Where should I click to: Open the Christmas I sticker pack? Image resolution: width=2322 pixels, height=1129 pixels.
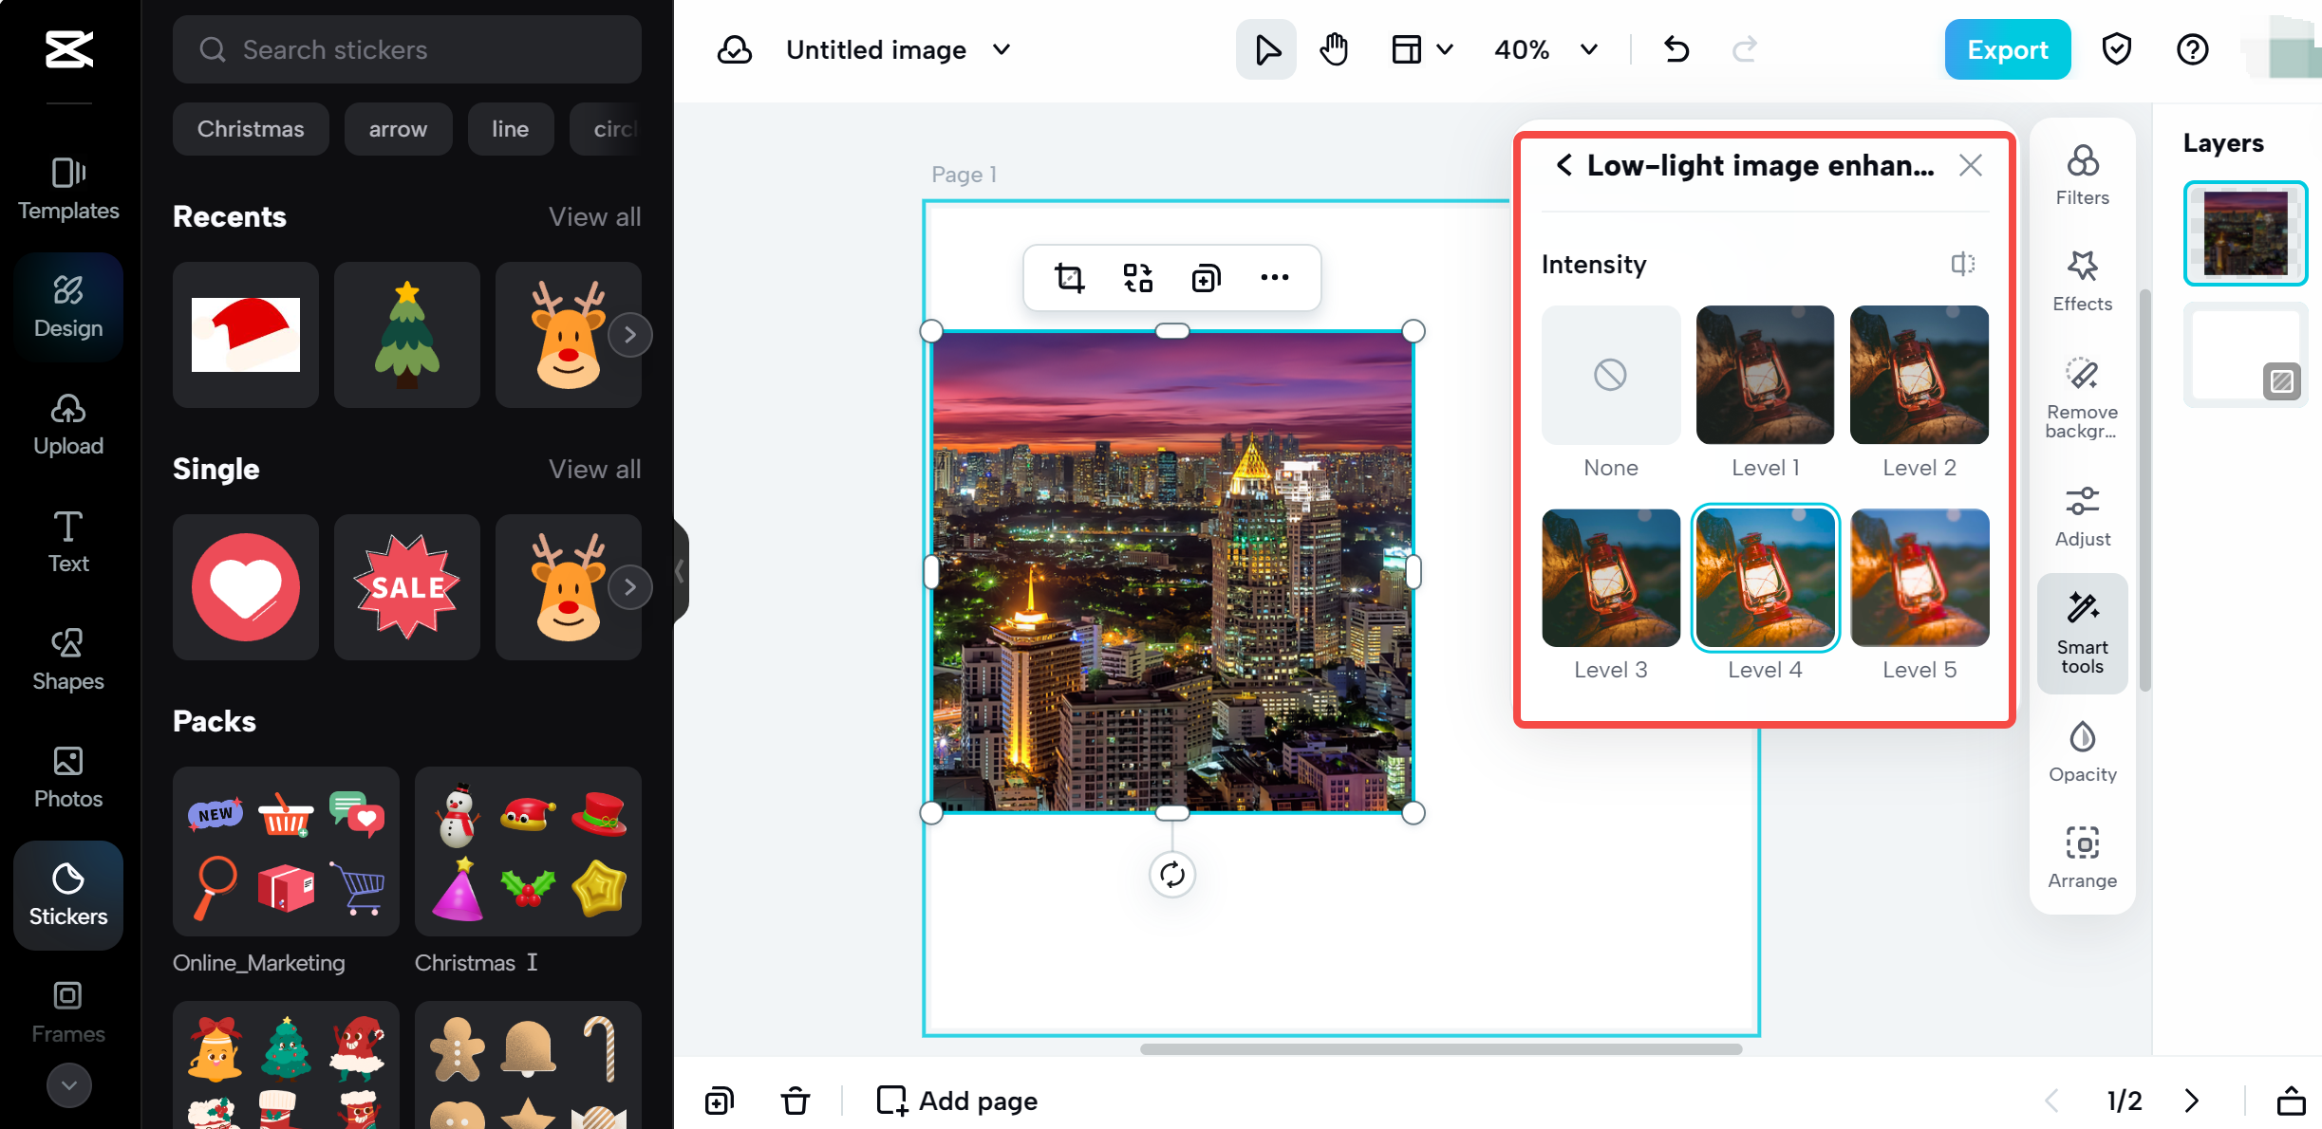pos(528,851)
